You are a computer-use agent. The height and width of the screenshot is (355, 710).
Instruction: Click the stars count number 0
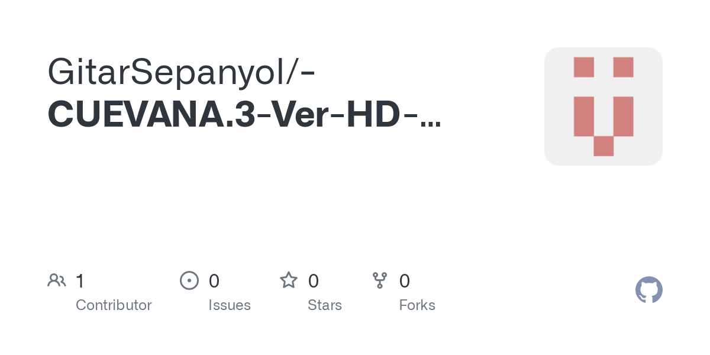[x=314, y=280]
